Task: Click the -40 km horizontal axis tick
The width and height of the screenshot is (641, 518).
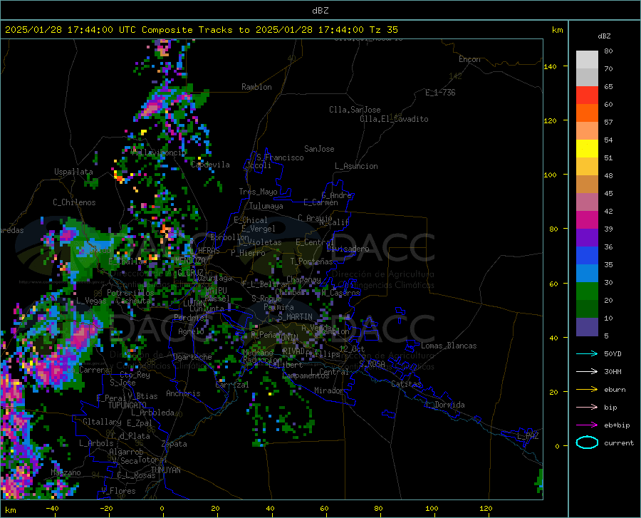Action: click(x=52, y=508)
